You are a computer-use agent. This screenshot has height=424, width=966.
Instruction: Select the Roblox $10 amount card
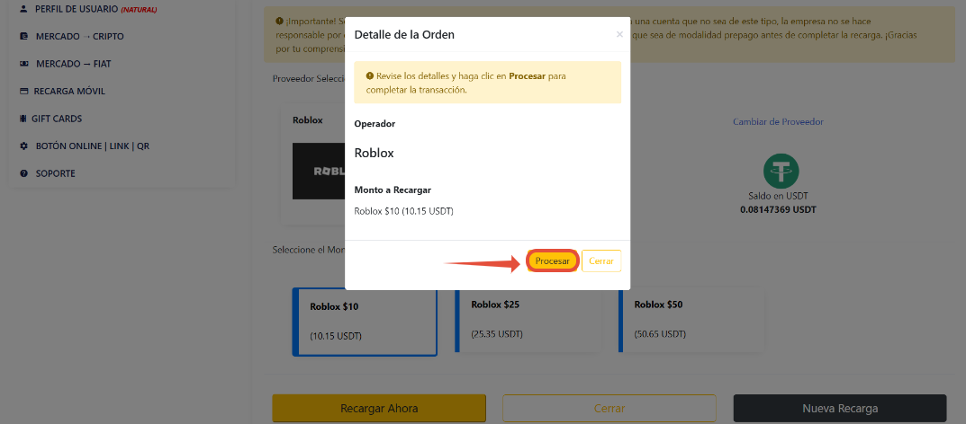point(365,322)
